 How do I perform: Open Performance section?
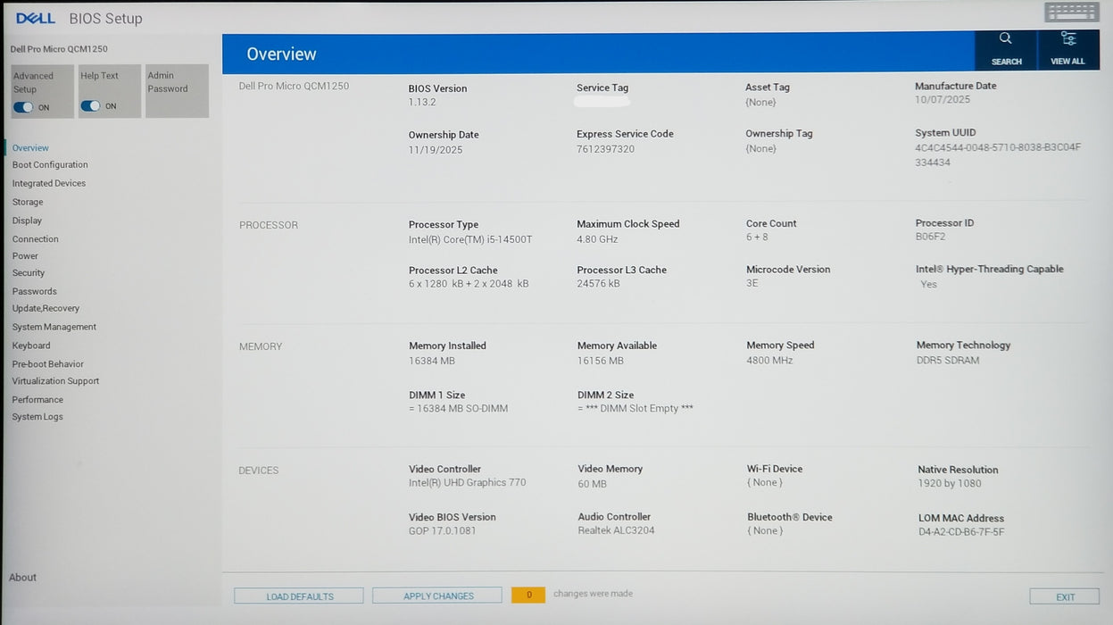(x=37, y=400)
